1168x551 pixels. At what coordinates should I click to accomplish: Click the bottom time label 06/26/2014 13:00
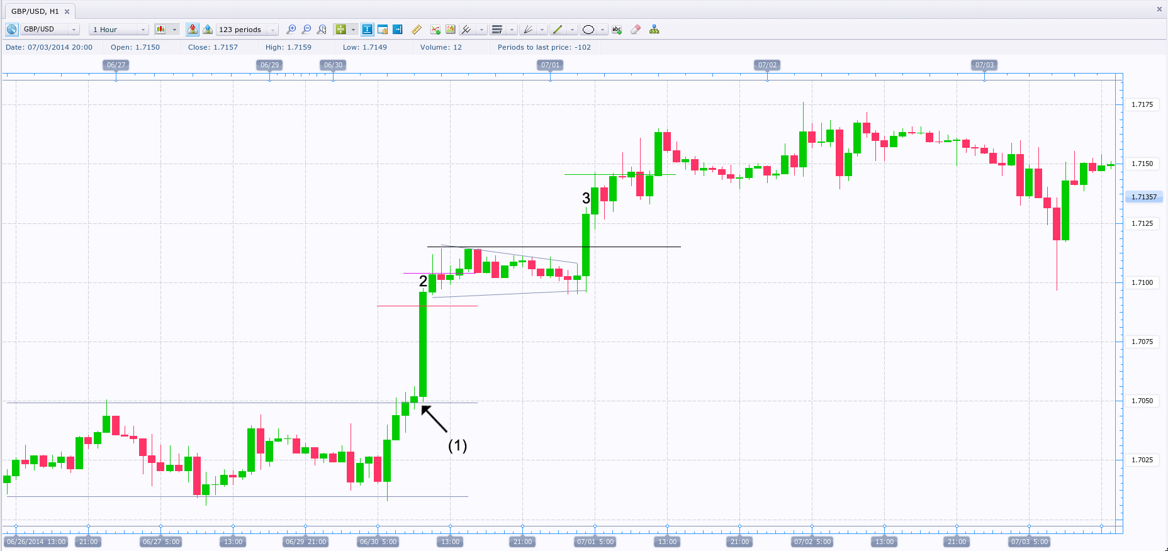click(36, 542)
